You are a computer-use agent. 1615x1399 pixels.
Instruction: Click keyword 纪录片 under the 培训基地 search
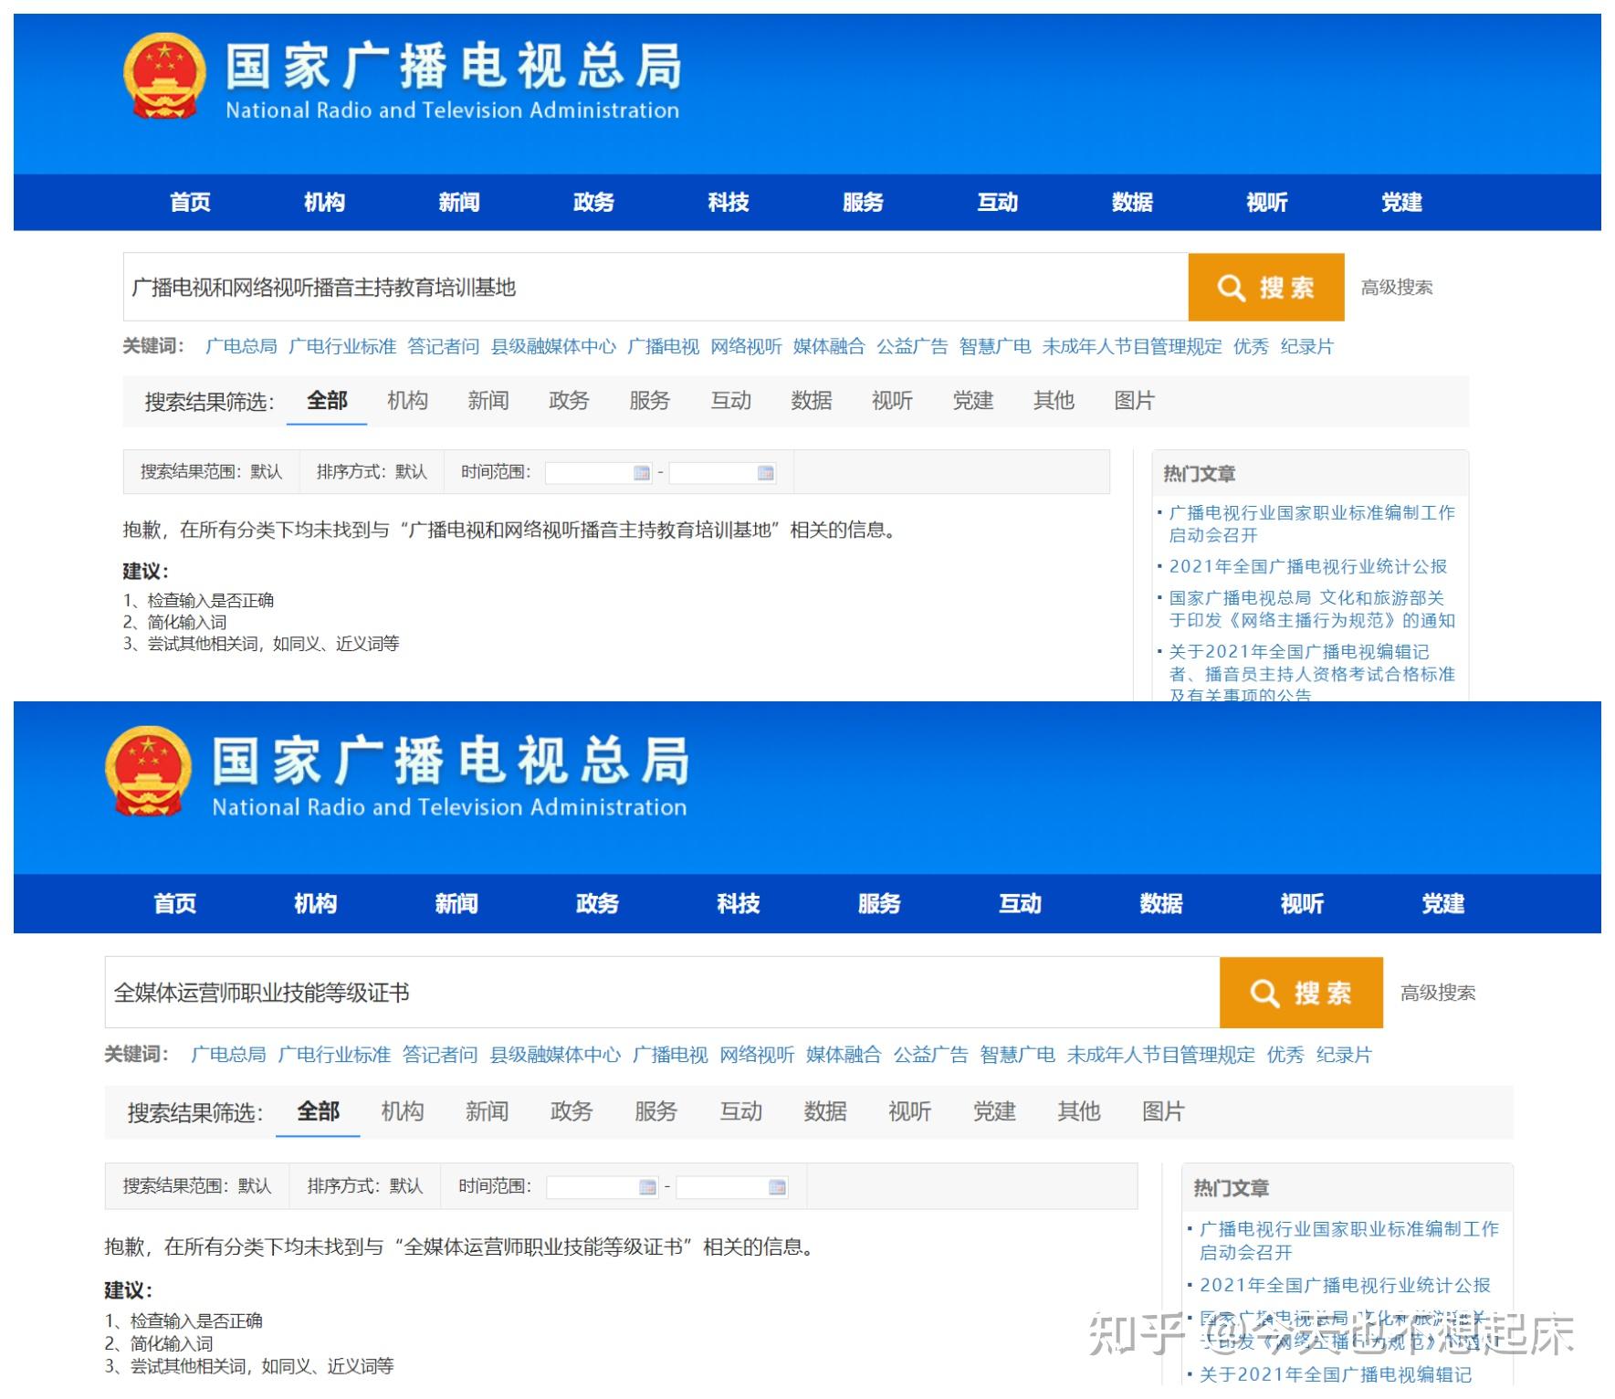coord(1307,347)
